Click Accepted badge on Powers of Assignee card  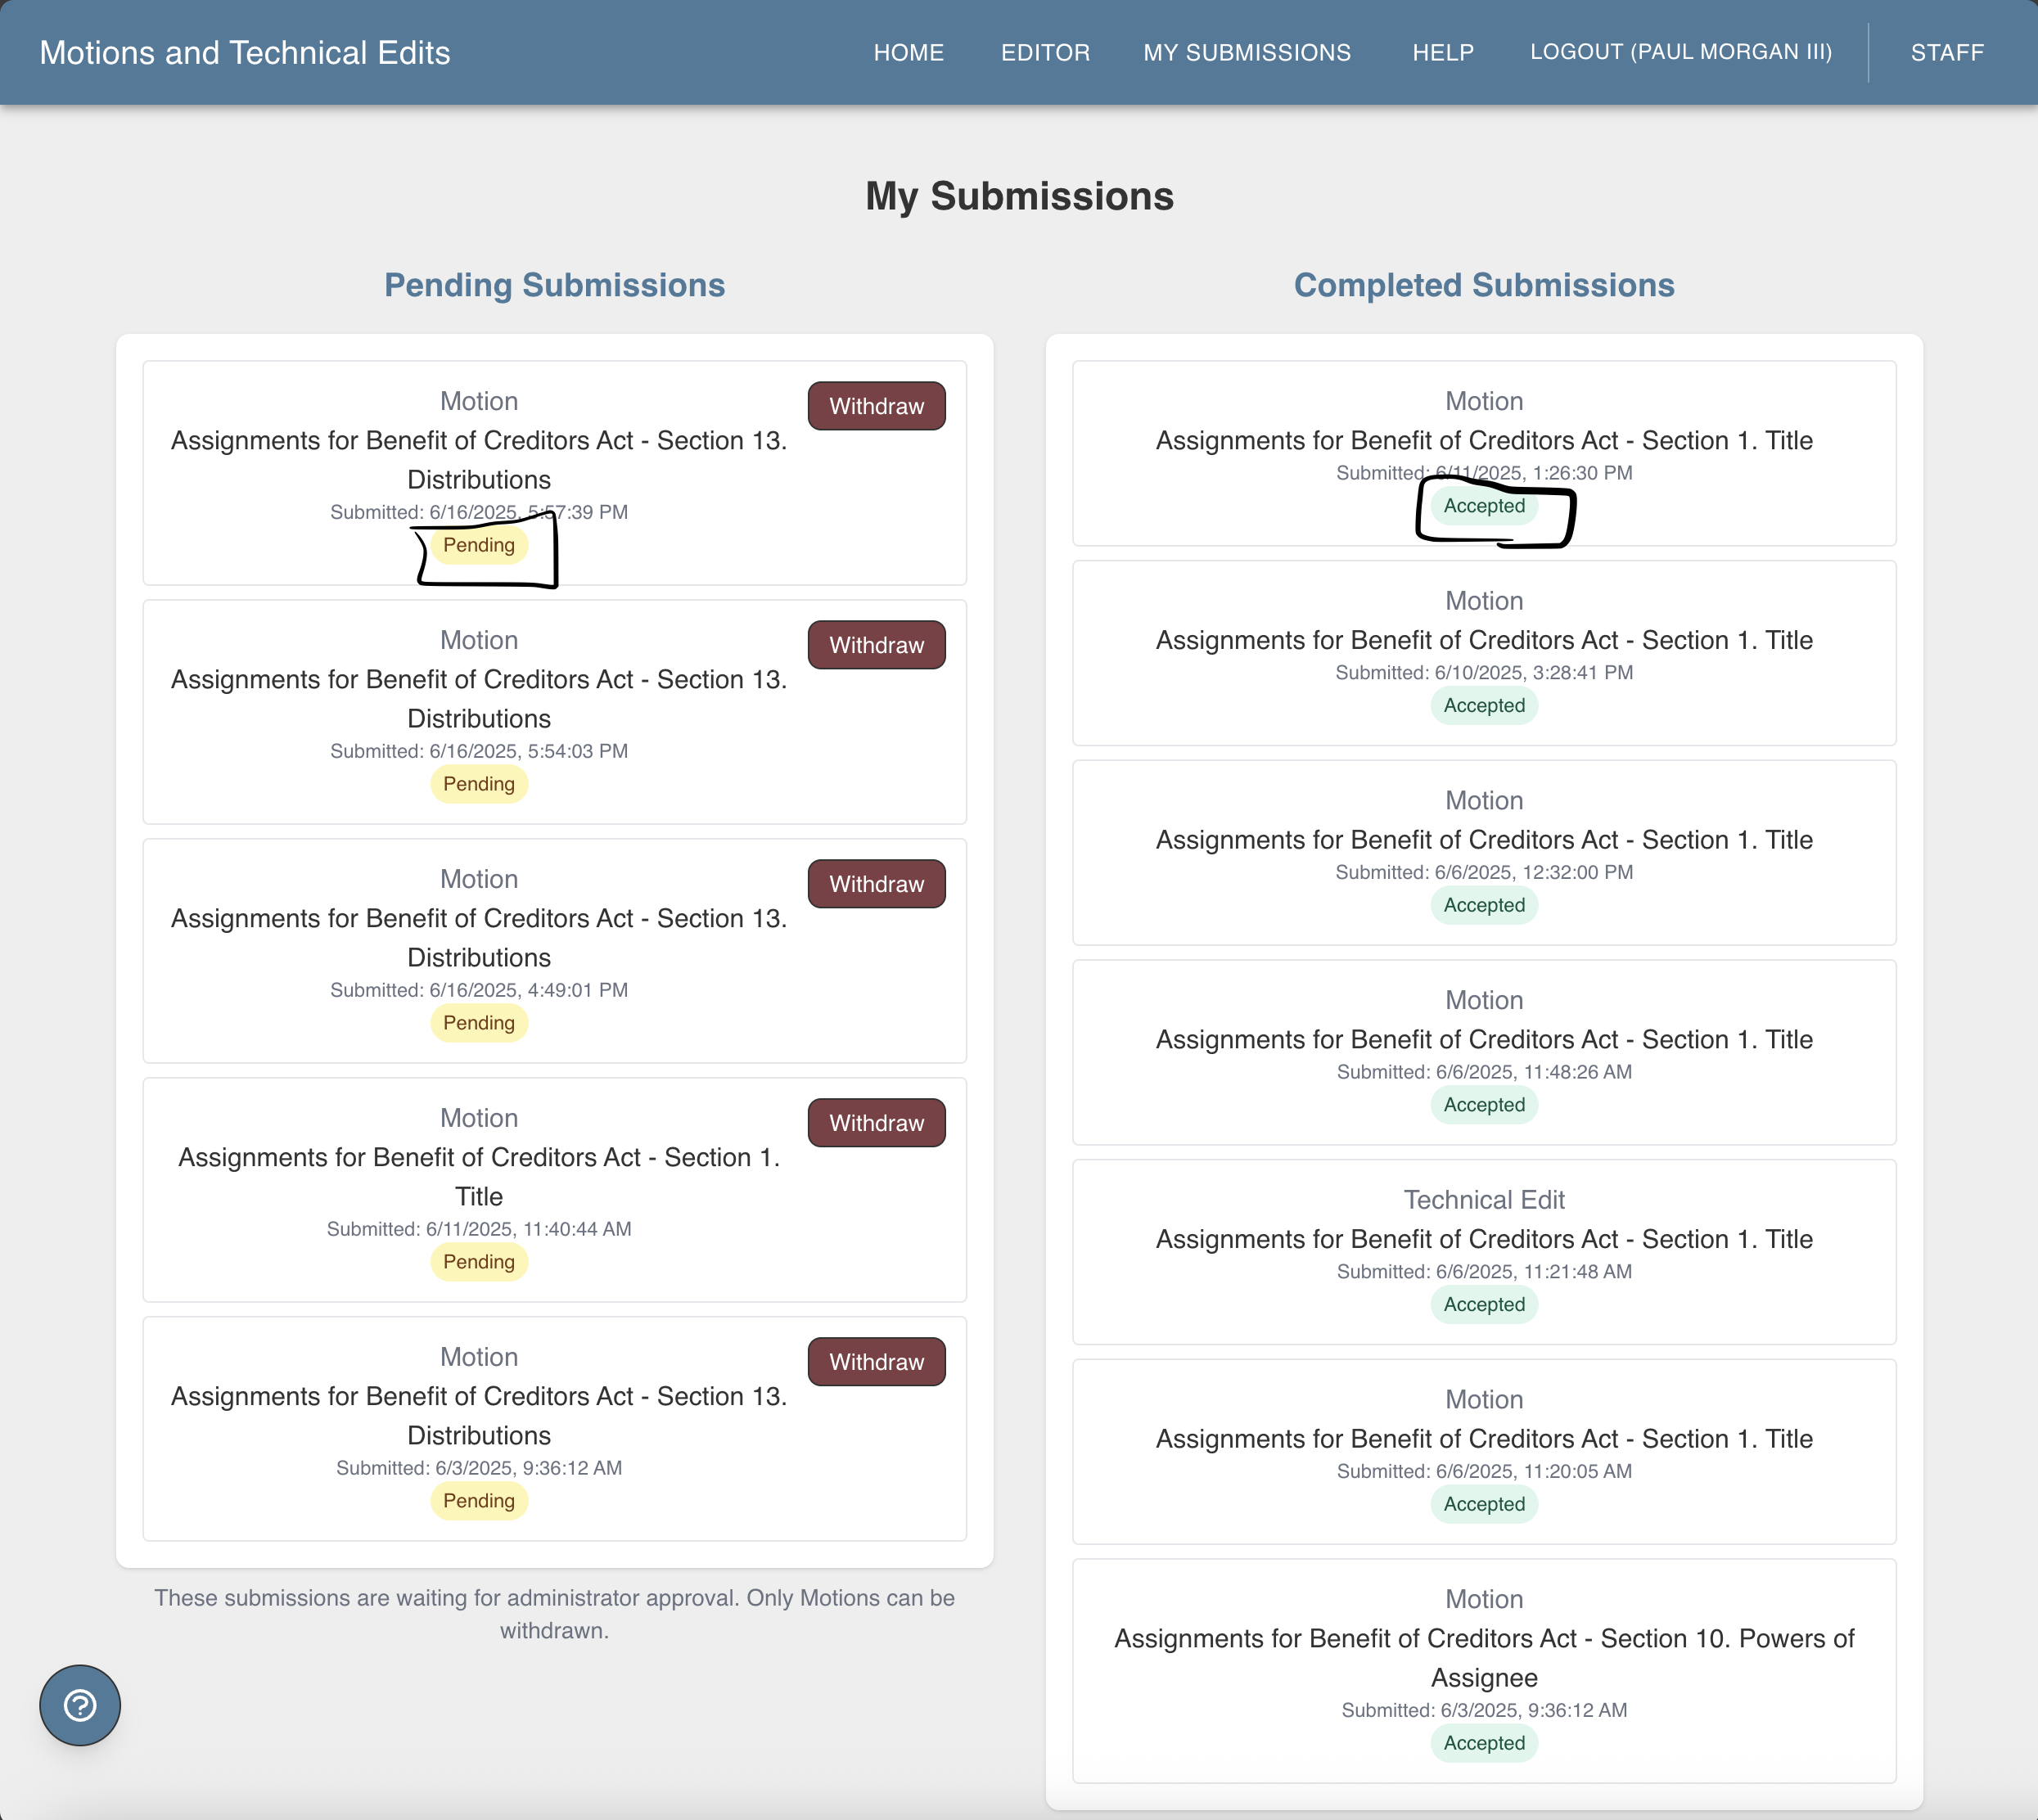[x=1484, y=1744]
